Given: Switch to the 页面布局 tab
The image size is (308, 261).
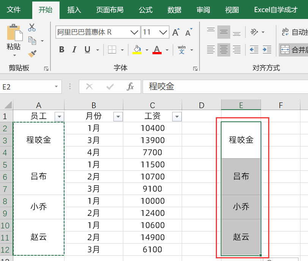Looking at the screenshot, I should [x=110, y=9].
